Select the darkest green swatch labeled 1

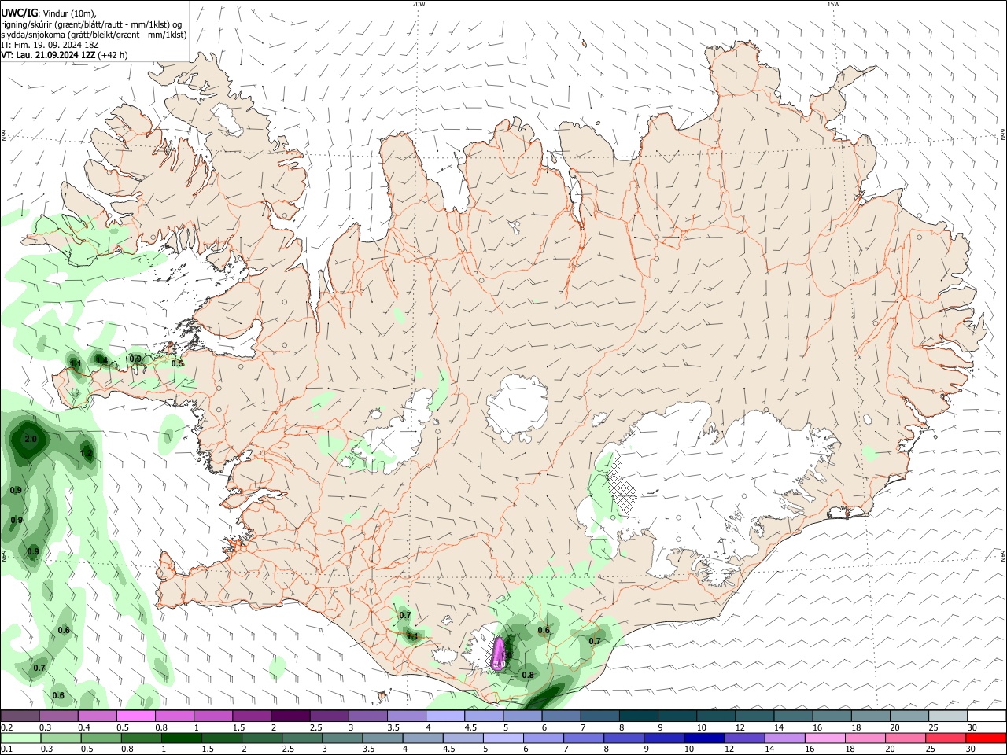coord(183,738)
